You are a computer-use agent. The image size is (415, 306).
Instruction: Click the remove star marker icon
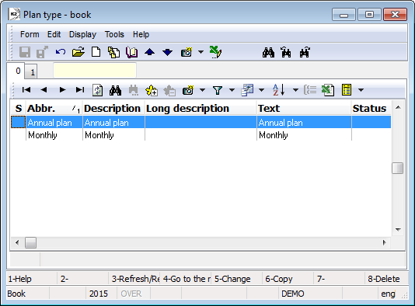pyautogui.click(x=169, y=90)
